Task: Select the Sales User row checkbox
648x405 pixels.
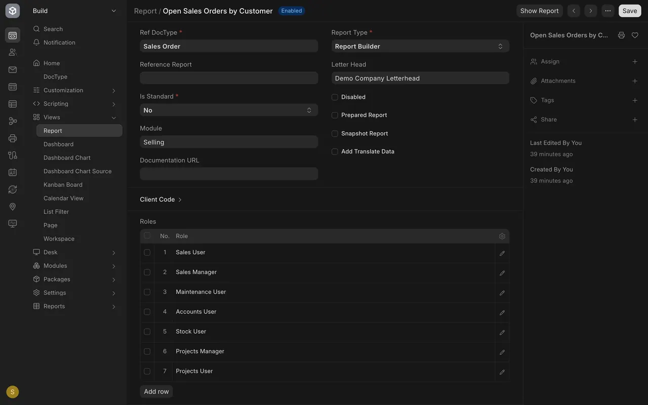Action: pyautogui.click(x=147, y=252)
